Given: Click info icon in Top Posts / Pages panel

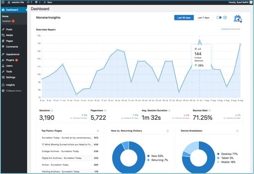Looking at the screenshot, I should (x=98, y=131).
